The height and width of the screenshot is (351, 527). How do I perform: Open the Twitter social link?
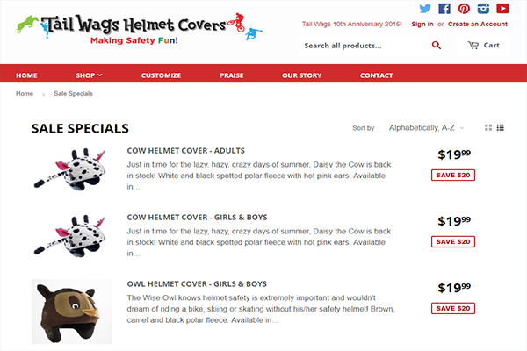[425, 9]
